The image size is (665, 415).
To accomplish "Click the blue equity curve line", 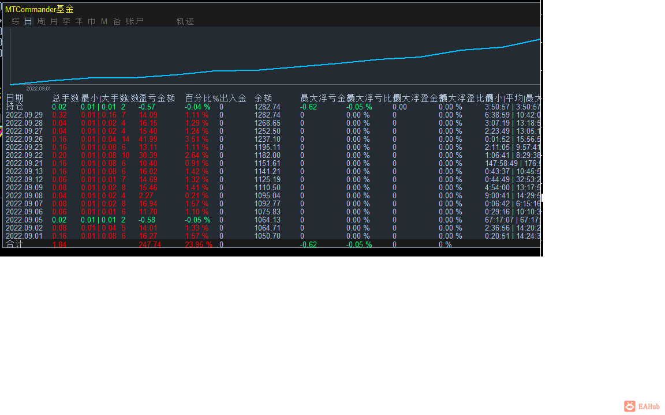I will click(276, 69).
